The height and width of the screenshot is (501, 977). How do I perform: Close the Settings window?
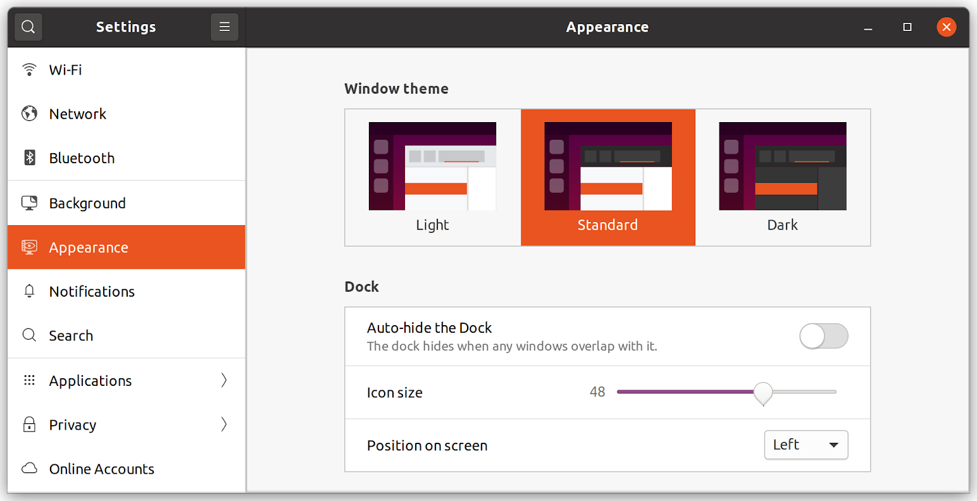(946, 27)
